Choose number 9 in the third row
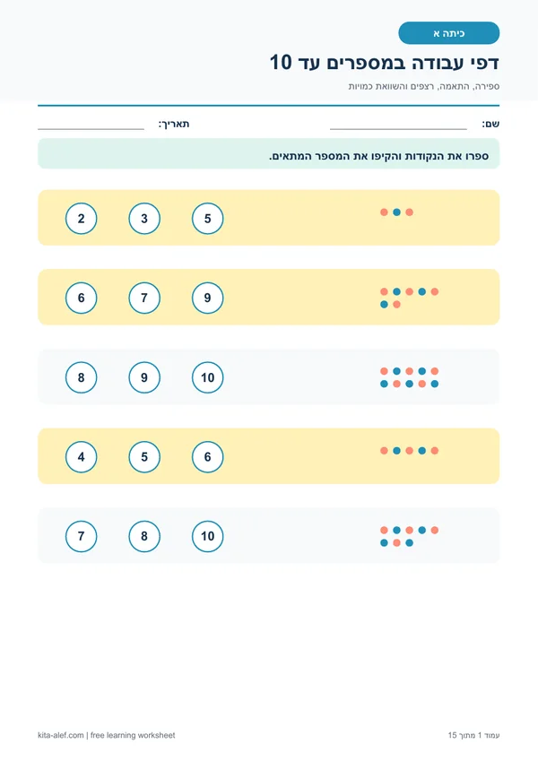The height and width of the screenshot is (761, 538). pyautogui.click(x=144, y=377)
